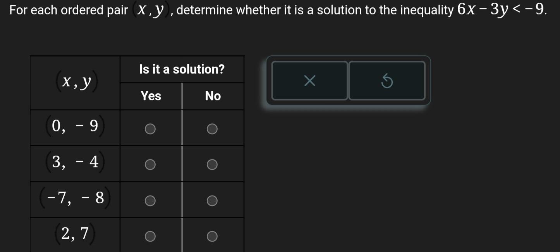Click the 'Is it a solution?' header
This screenshot has height=252, width=560.
[182, 69]
